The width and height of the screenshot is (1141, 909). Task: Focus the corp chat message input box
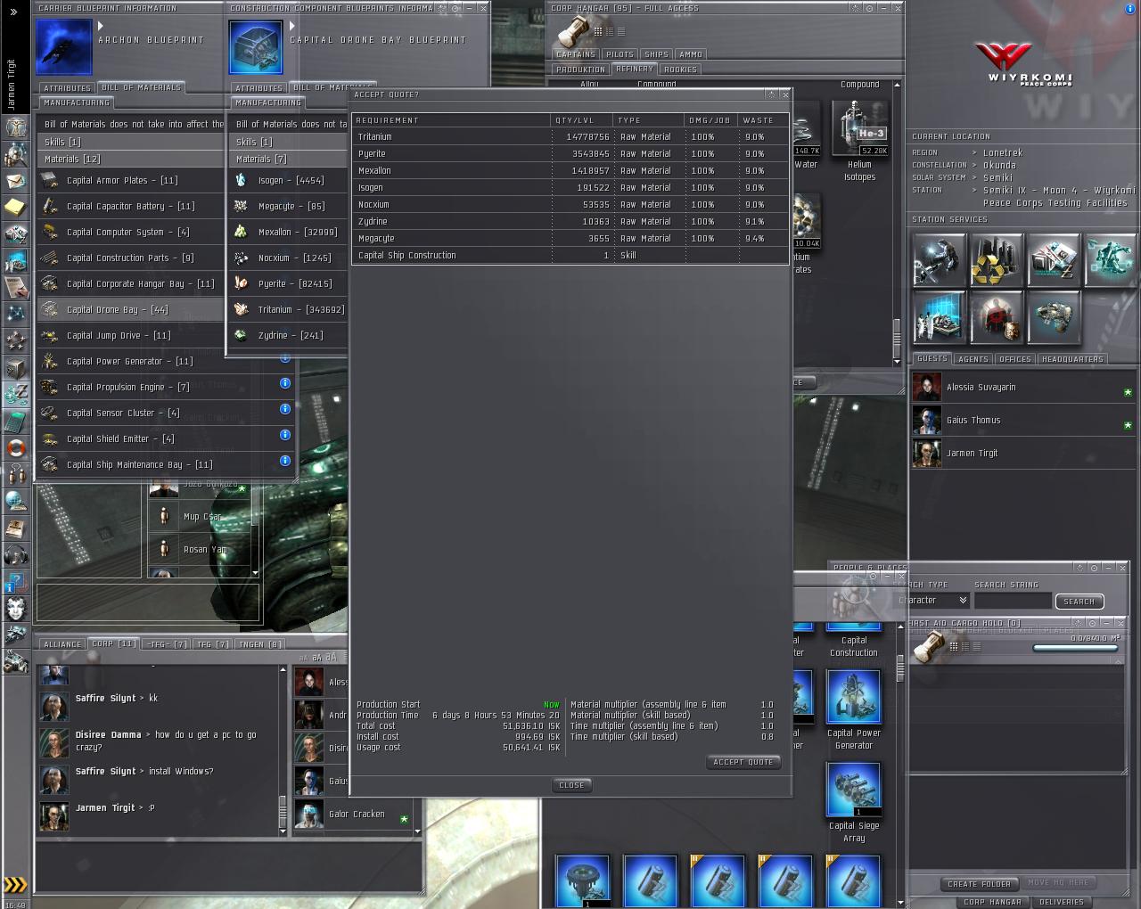(x=227, y=865)
